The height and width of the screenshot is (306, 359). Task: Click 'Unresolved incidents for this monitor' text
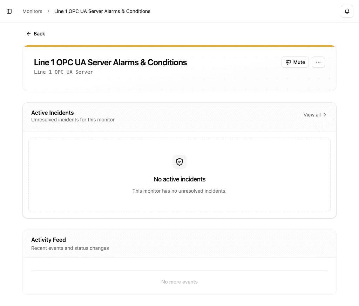pyautogui.click(x=73, y=120)
